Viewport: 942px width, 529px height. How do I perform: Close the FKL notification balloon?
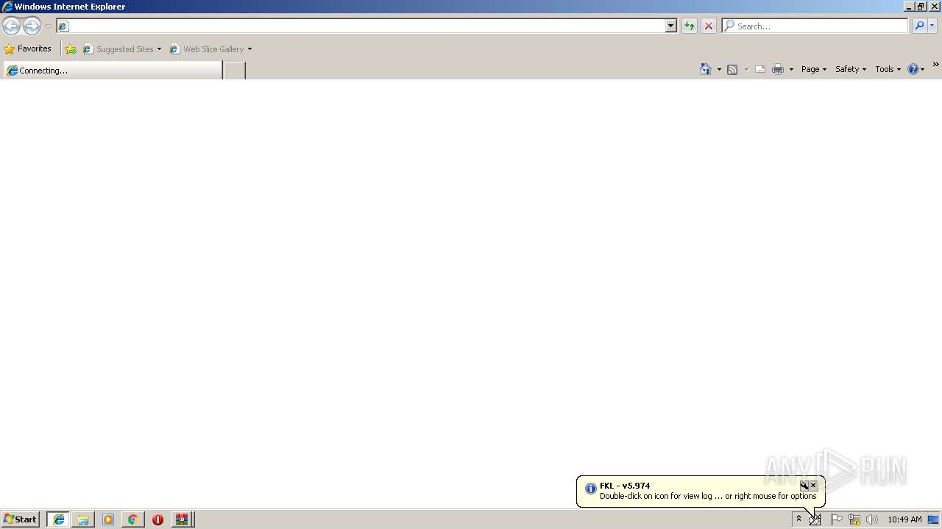813,486
